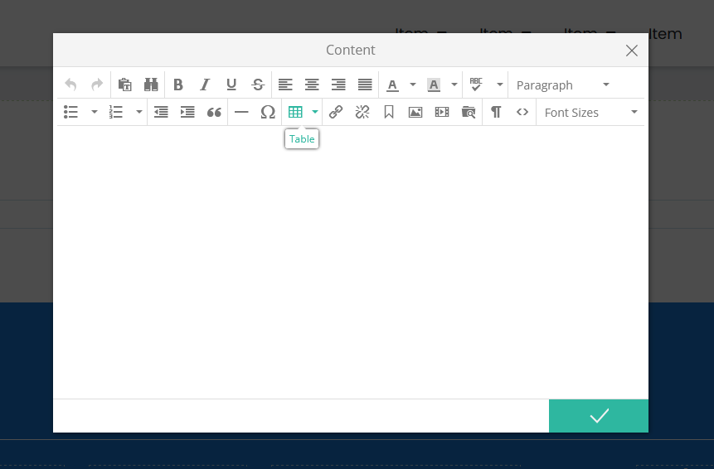Apply background highlight color
Image resolution: width=714 pixels, height=469 pixels.
point(434,85)
